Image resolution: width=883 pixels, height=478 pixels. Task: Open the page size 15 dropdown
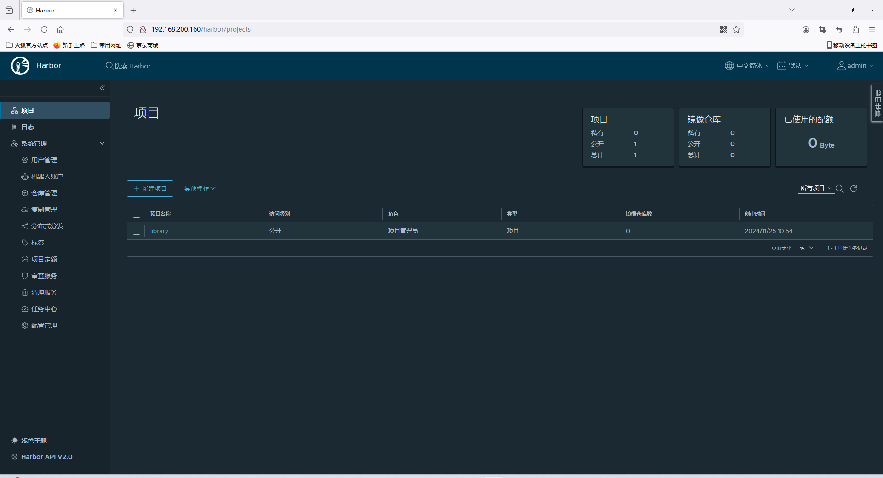pyautogui.click(x=806, y=248)
